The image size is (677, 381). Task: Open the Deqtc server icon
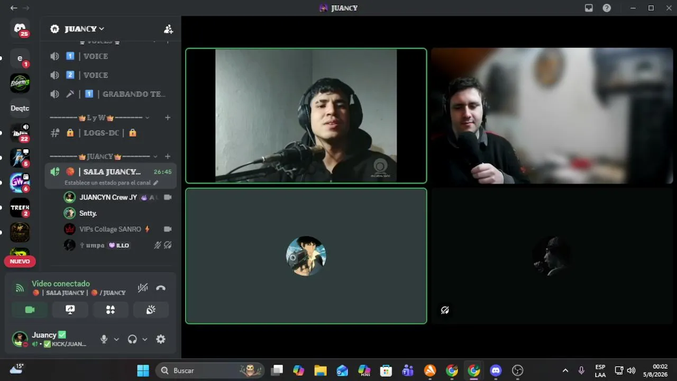(x=20, y=108)
